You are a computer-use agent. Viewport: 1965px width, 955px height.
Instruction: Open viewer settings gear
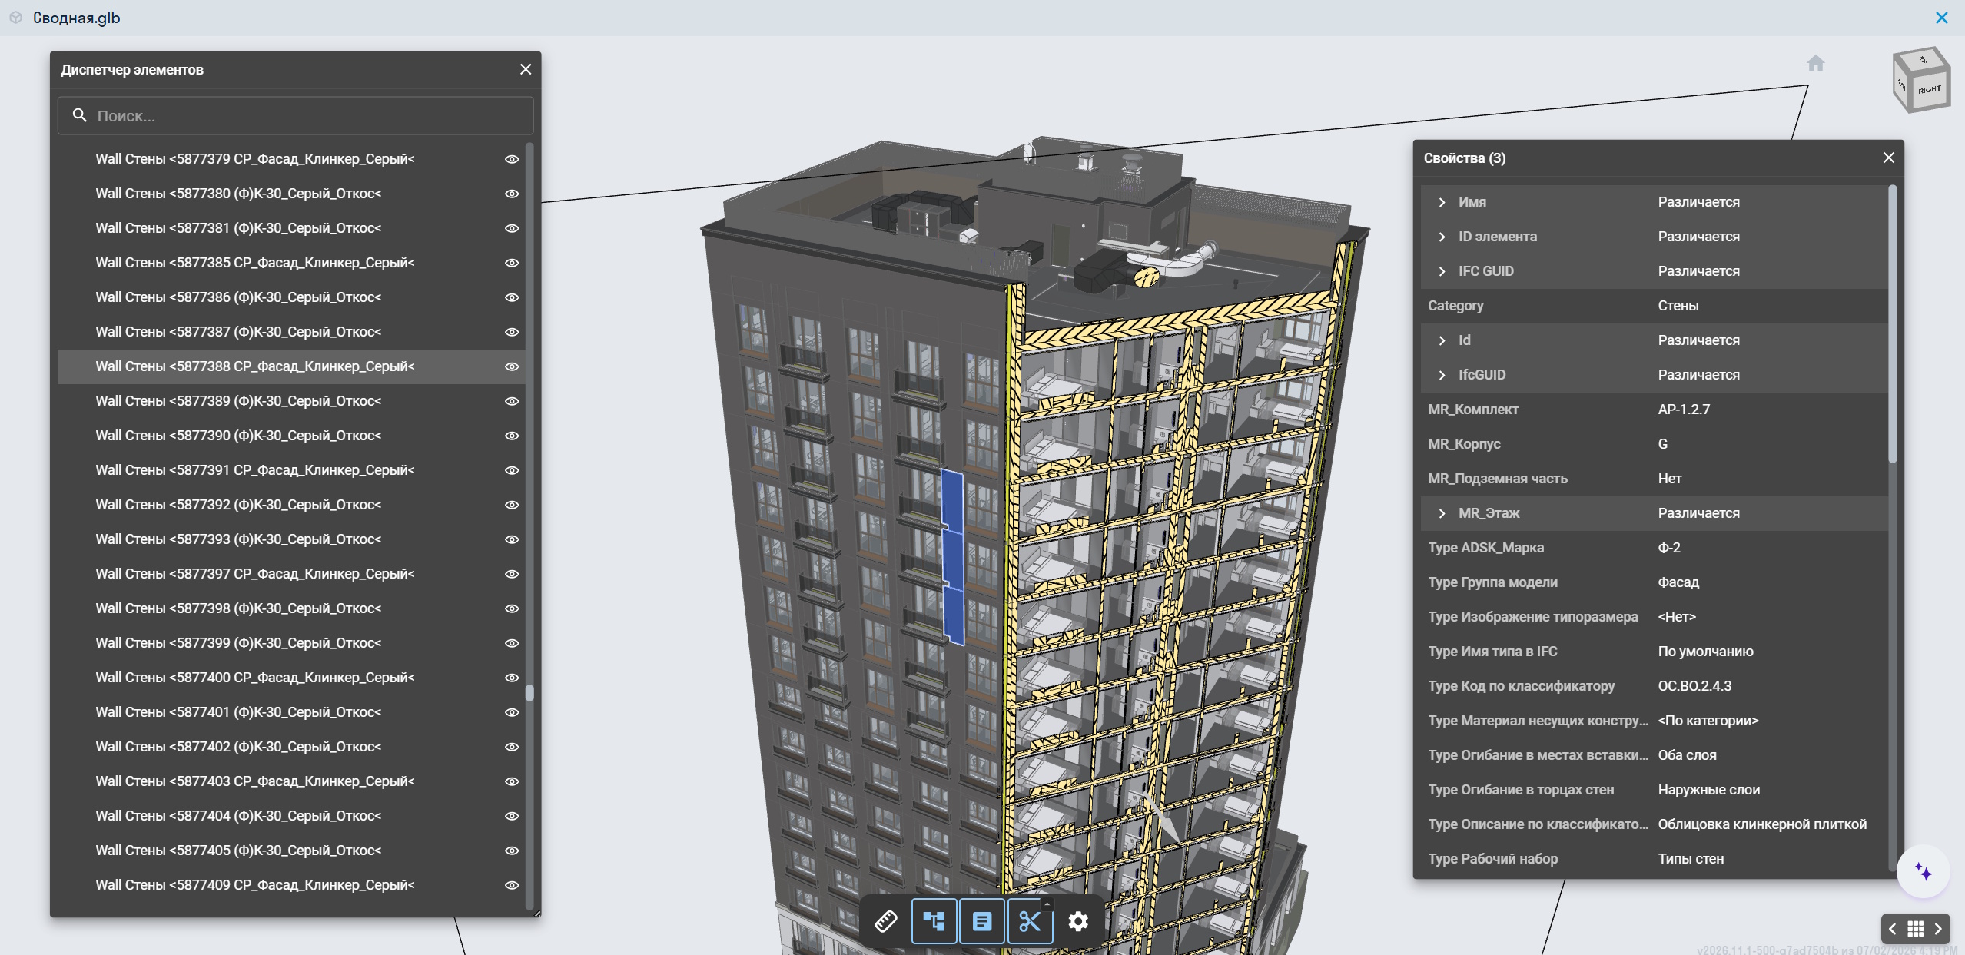[1078, 921]
